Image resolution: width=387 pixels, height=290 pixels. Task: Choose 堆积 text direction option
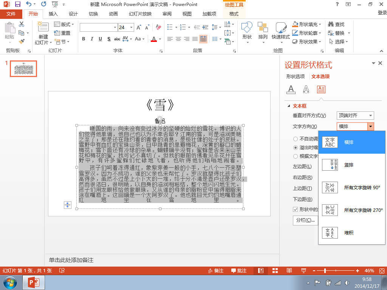tap(352, 233)
